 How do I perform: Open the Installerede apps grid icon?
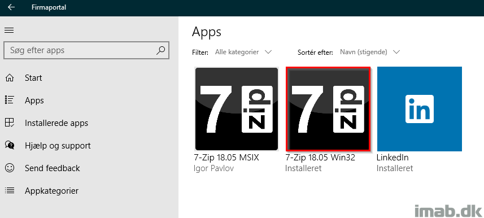coord(10,123)
